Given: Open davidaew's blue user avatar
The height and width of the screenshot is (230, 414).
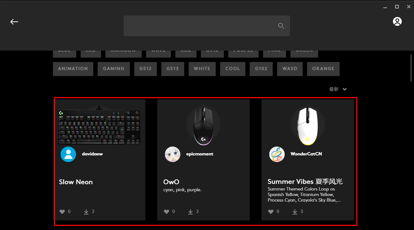Looking at the screenshot, I should pos(68,154).
